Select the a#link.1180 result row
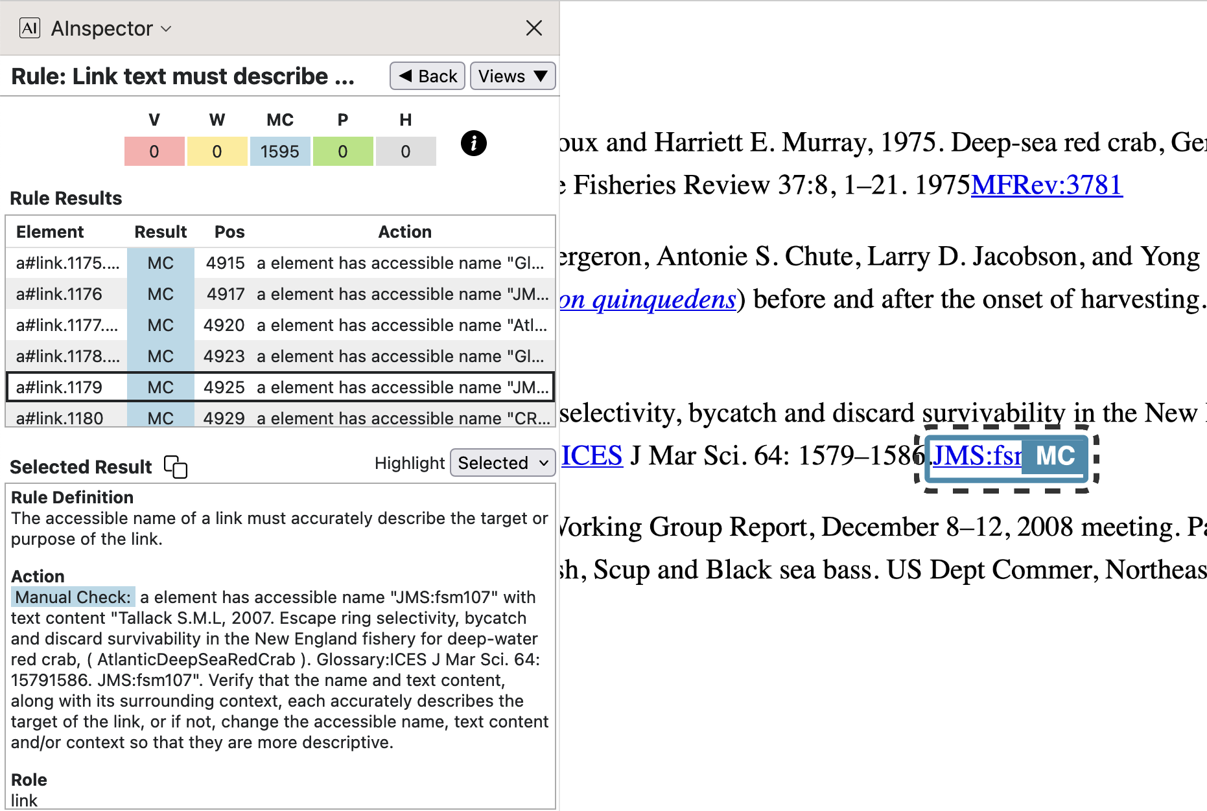The width and height of the screenshot is (1207, 811). tap(279, 418)
